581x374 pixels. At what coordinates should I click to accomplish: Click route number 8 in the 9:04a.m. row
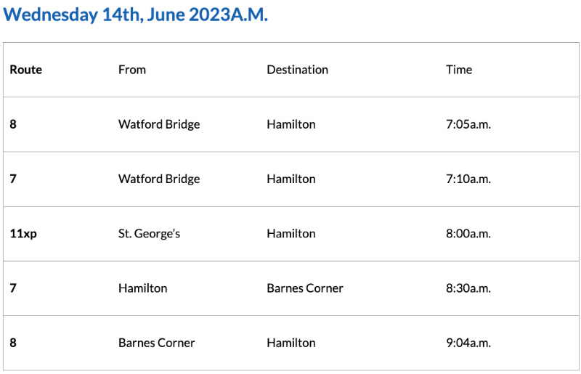click(x=13, y=343)
